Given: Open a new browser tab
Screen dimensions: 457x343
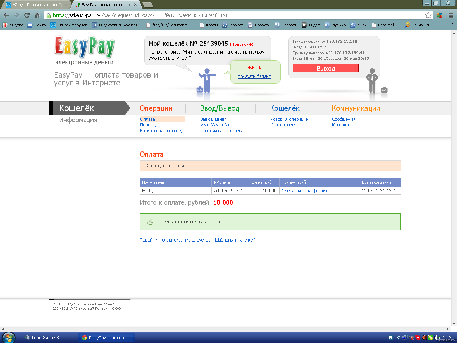Looking at the screenshot, I should coord(147,5).
